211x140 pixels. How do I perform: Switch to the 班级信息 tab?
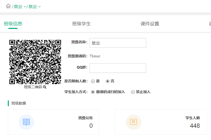(13, 24)
